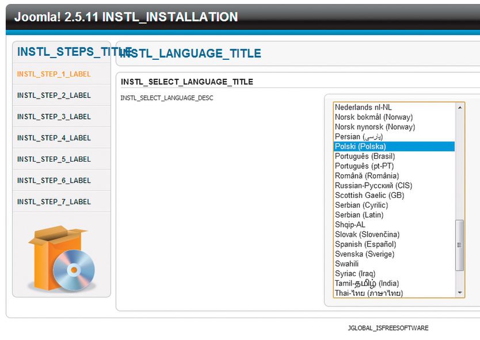
Task: Select Norsk nynorsk (Norway) language
Action: click(394, 127)
